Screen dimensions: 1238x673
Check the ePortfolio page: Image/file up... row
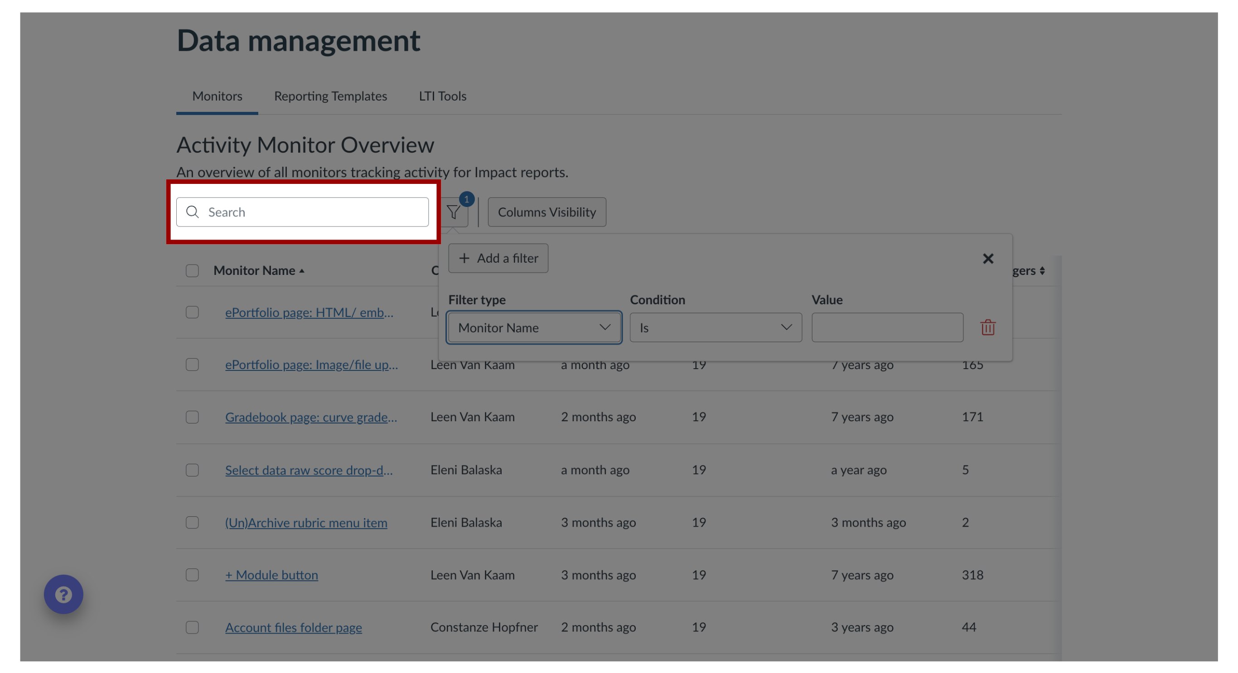click(192, 365)
